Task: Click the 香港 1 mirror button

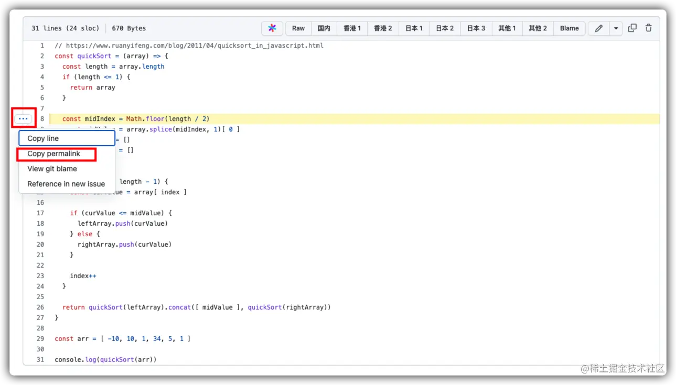Action: (x=352, y=28)
